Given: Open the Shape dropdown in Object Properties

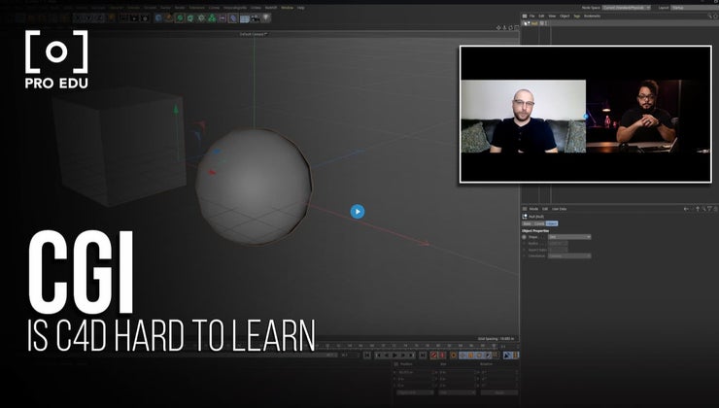Looking at the screenshot, I should [569, 237].
